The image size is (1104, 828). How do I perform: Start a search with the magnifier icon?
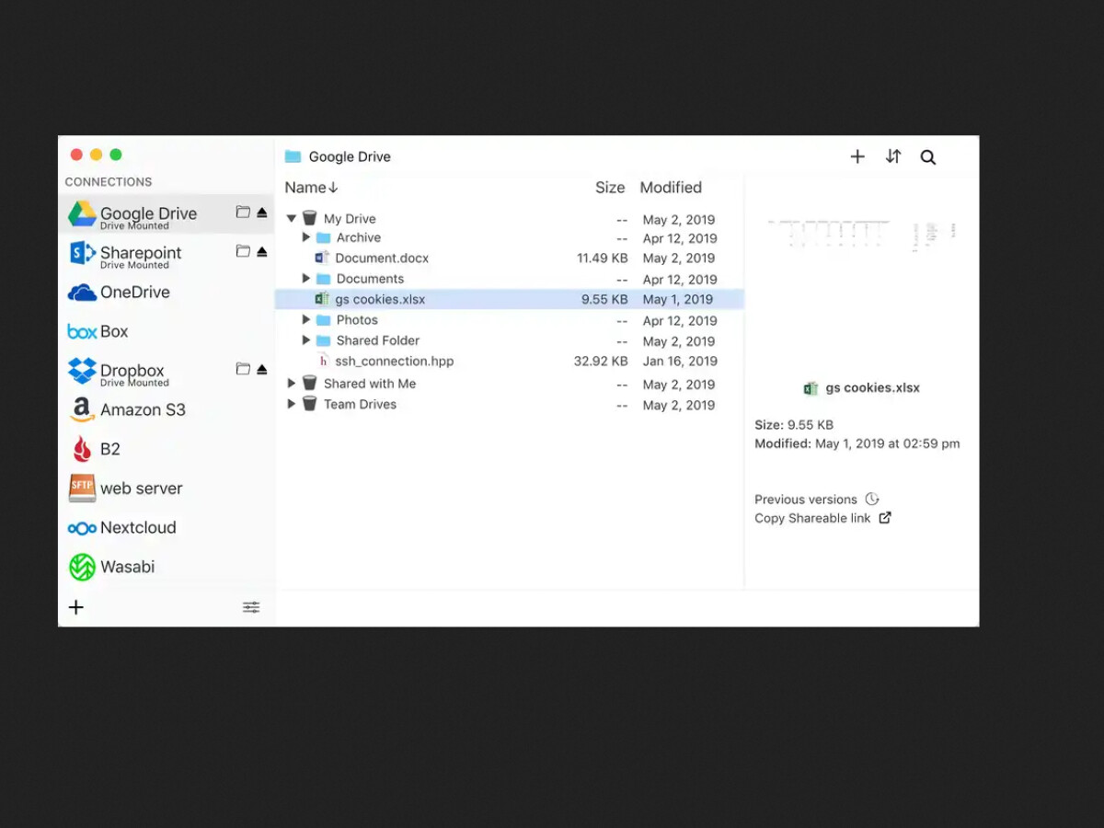[x=927, y=156]
